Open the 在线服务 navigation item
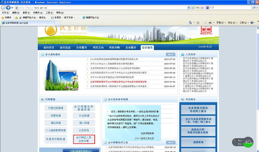Image resolution: width=259 pixels, height=152 pixels. [x=82, y=48]
